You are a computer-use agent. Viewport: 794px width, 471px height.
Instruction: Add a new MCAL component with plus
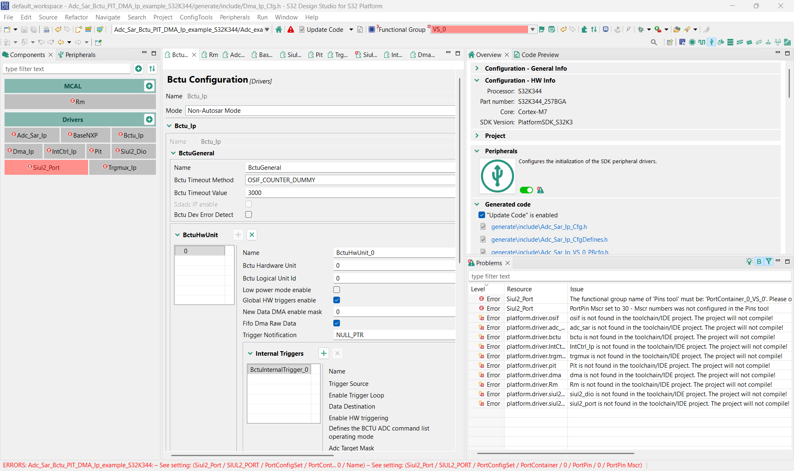click(149, 86)
